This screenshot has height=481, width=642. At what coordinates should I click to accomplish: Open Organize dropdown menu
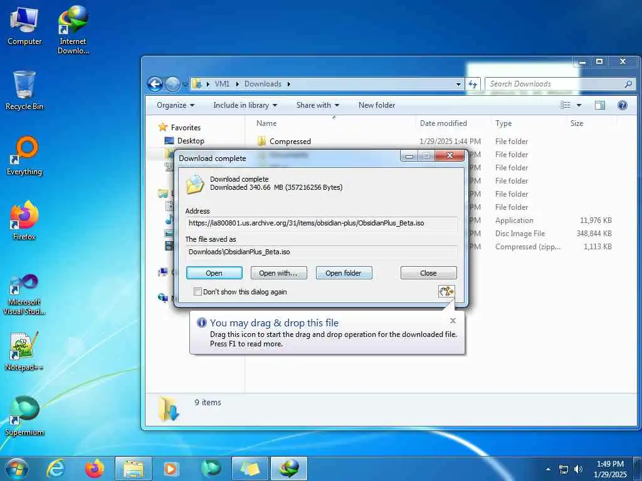coord(176,105)
